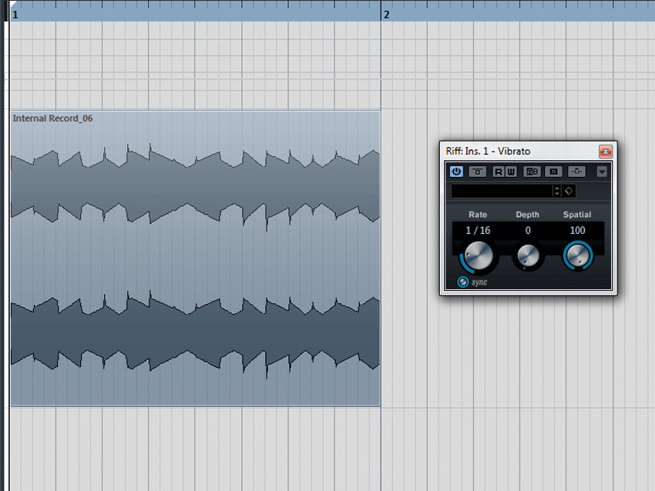The image size is (655, 491).
Task: Click the Riff: Ins. 1 - Vibrato title bar
Action: [x=520, y=151]
